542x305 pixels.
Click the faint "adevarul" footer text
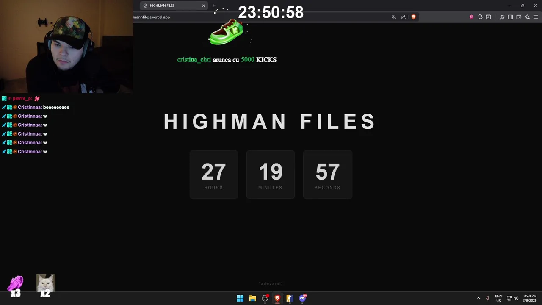pos(271,283)
